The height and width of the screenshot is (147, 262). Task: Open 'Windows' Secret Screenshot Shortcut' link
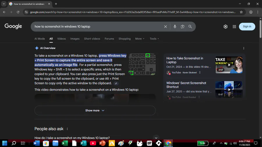click(x=186, y=85)
